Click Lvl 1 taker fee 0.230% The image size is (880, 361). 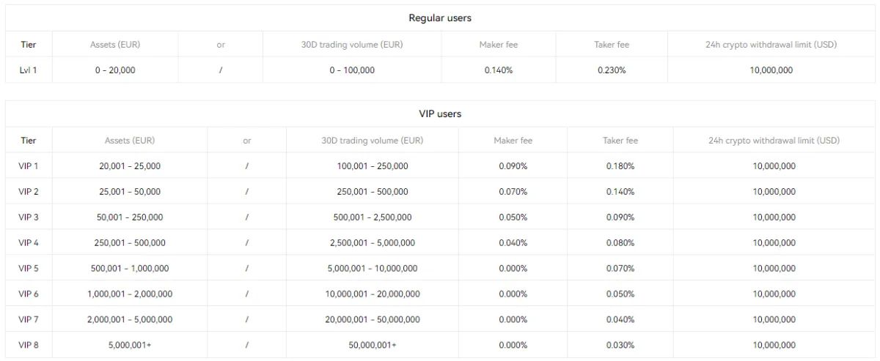pos(612,70)
